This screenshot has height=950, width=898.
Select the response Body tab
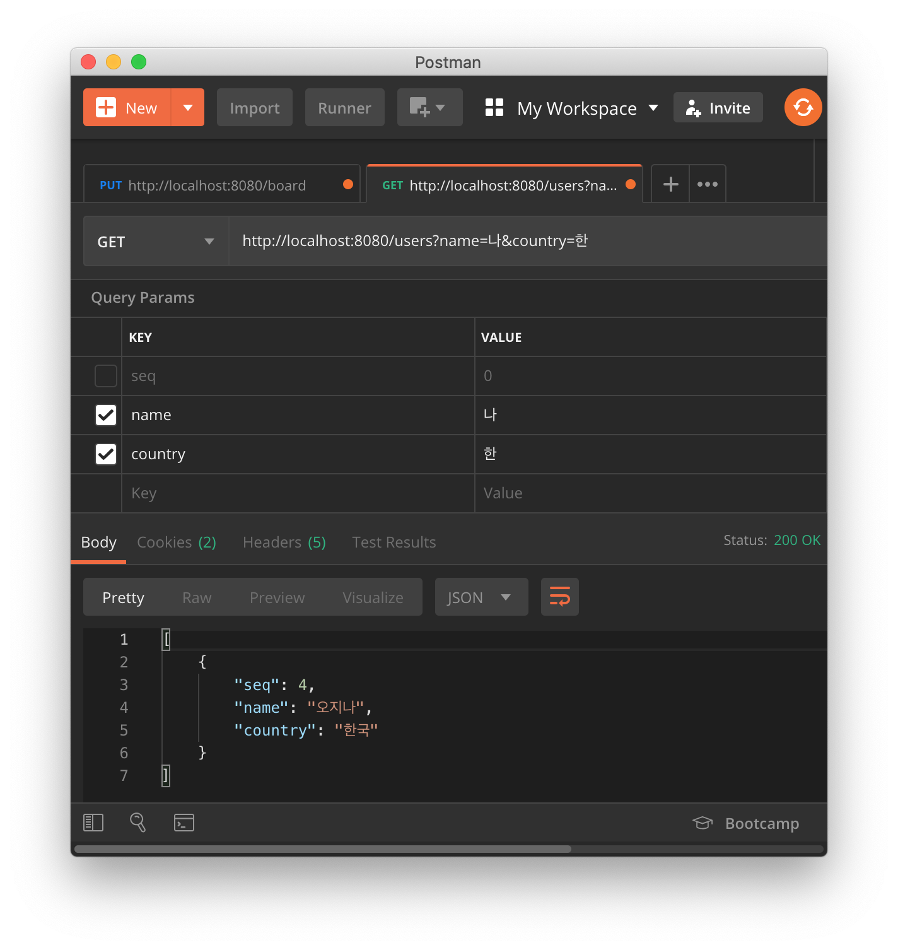tap(98, 542)
